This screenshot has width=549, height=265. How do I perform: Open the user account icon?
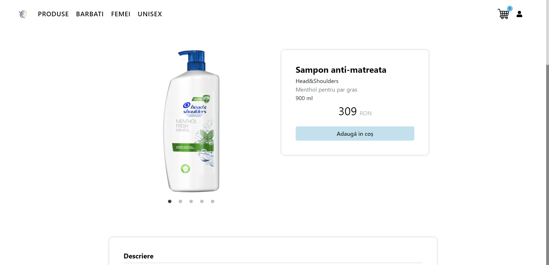click(x=519, y=14)
